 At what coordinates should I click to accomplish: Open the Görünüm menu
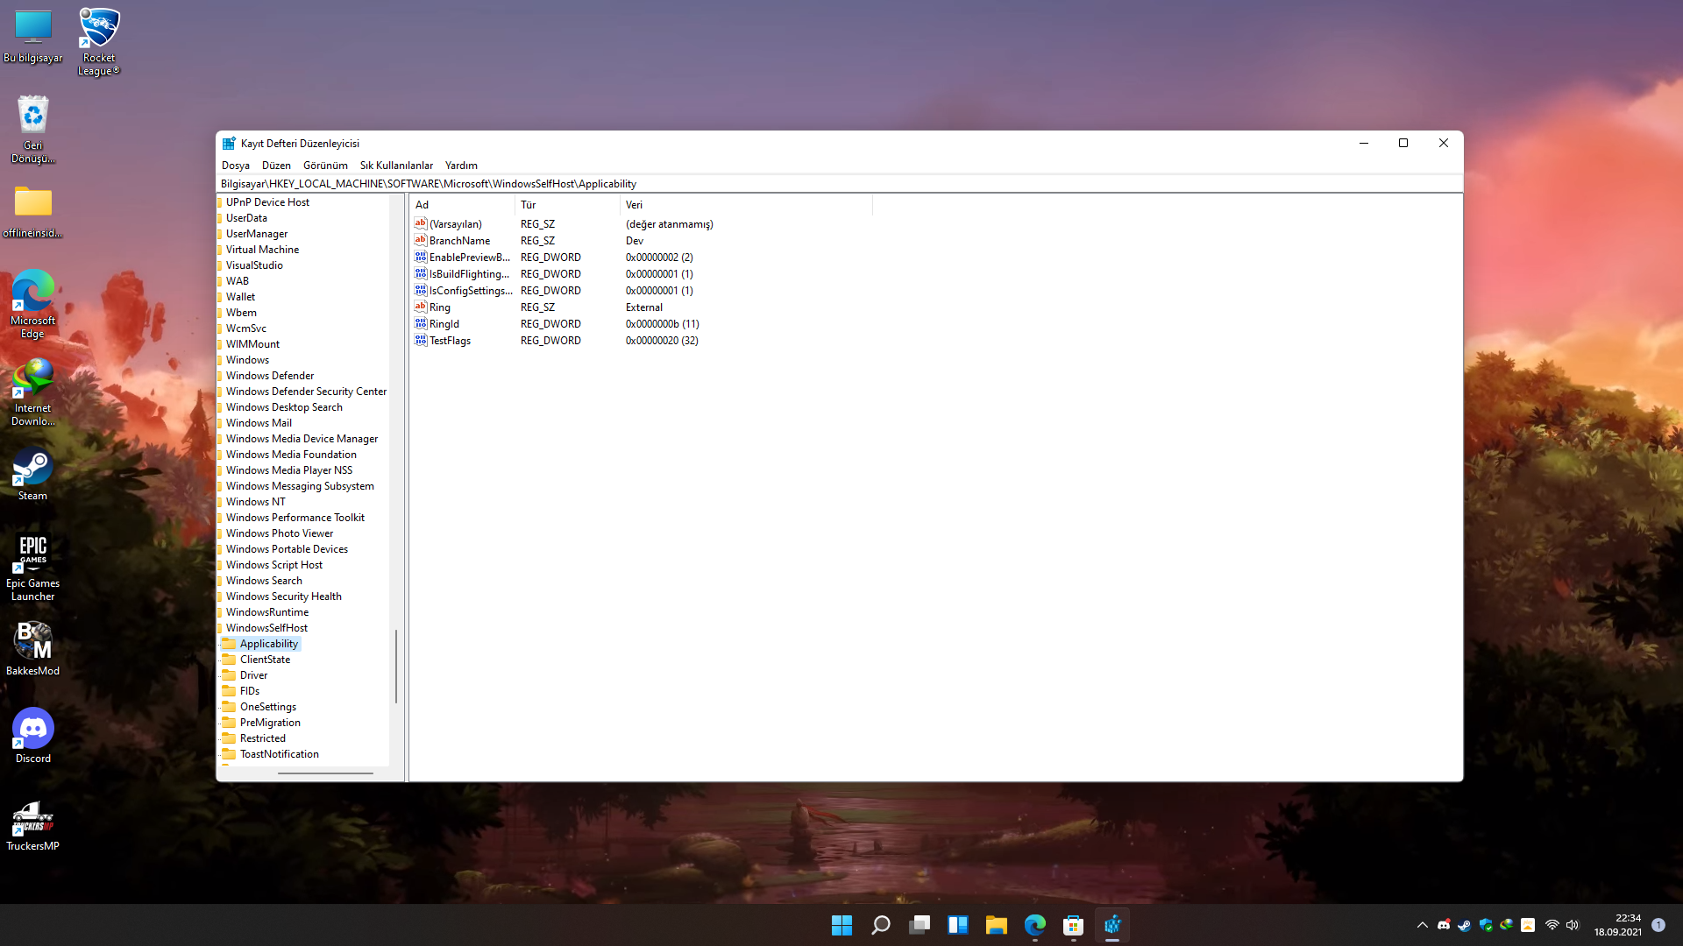coord(325,166)
